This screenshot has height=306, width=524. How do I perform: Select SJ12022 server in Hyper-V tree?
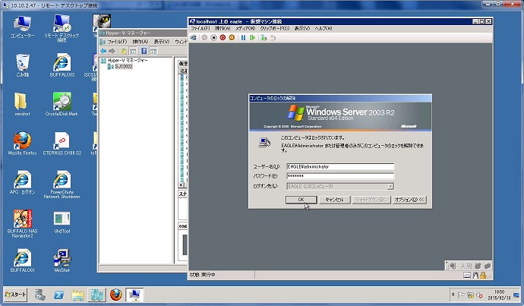point(122,67)
